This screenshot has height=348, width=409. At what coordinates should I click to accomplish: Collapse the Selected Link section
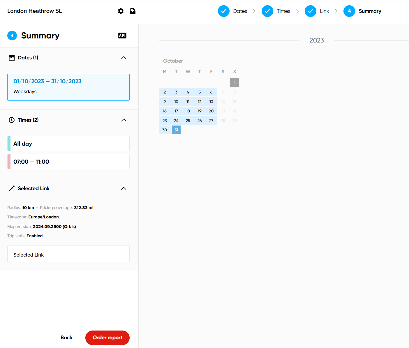pyautogui.click(x=124, y=188)
